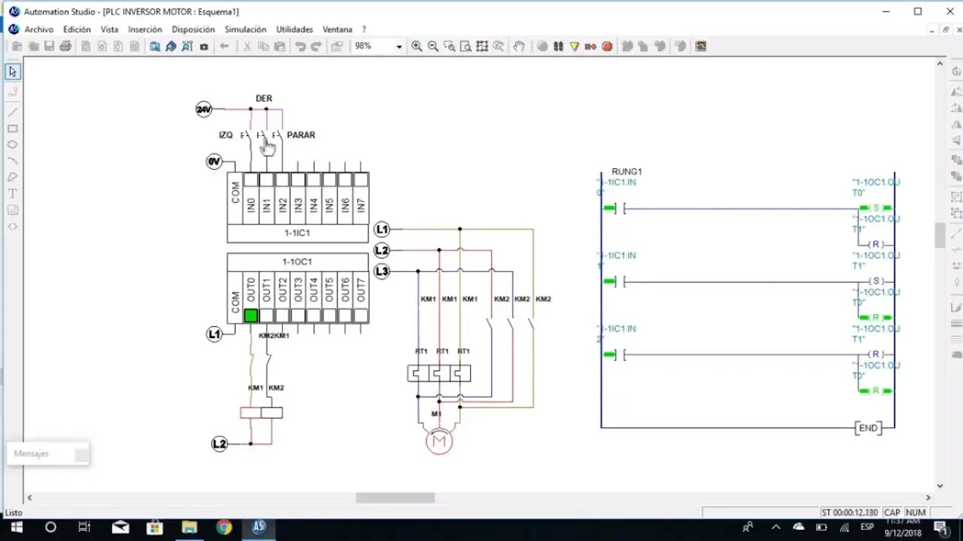
Task: Click the Mensajes panel label
Action: [32, 454]
